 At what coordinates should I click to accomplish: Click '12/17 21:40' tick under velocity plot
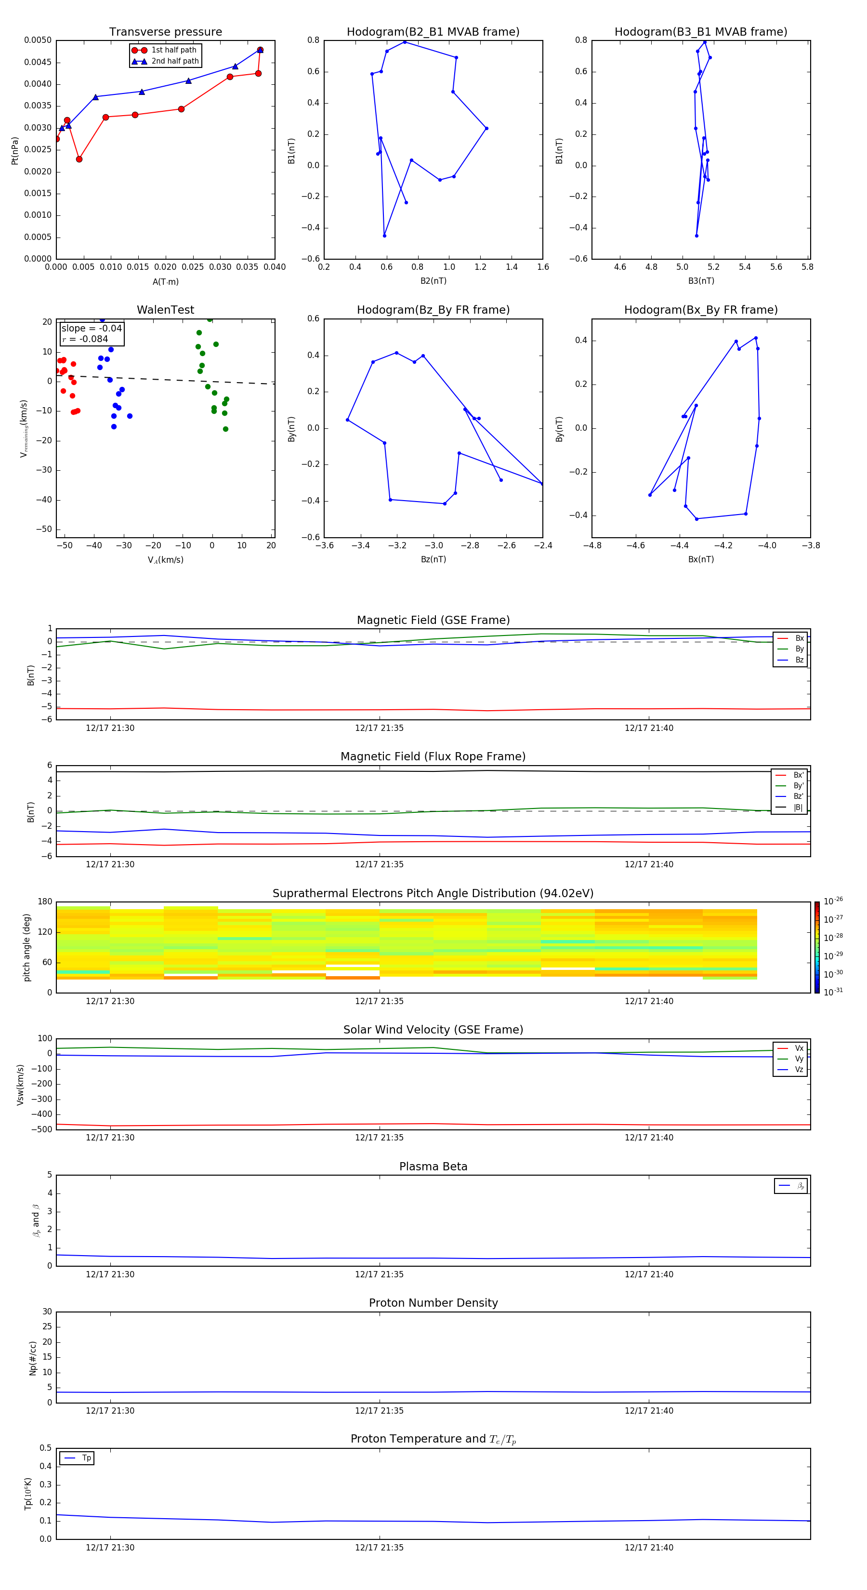tap(649, 1138)
